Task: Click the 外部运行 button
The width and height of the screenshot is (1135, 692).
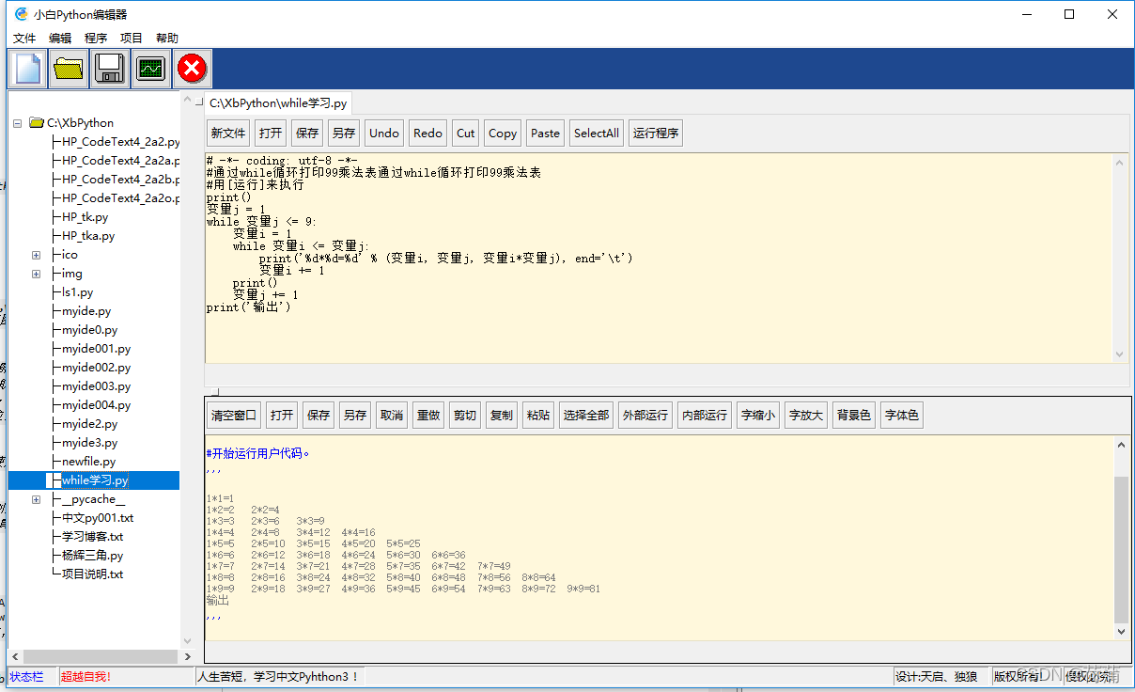Action: point(645,415)
